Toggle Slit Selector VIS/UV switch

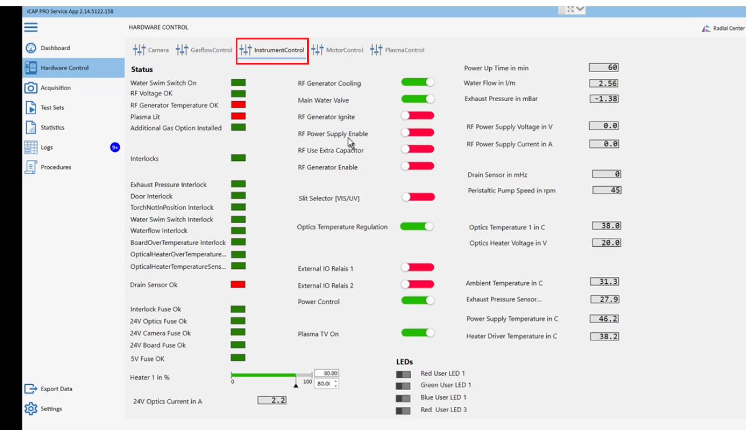pyautogui.click(x=418, y=197)
